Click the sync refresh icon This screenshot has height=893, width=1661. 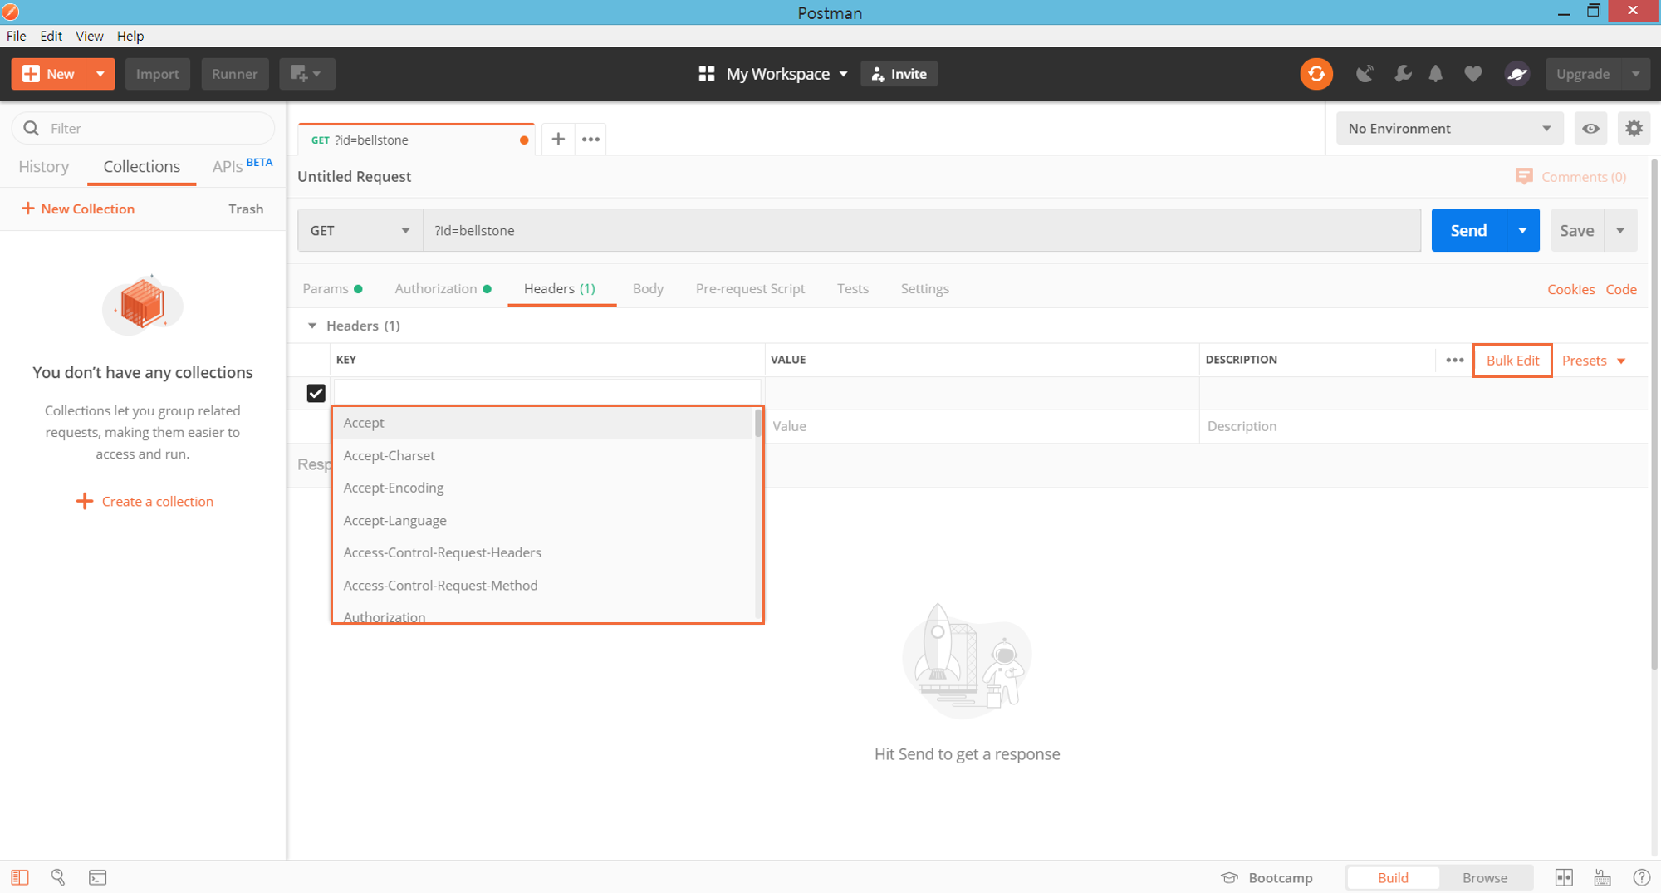point(1316,74)
